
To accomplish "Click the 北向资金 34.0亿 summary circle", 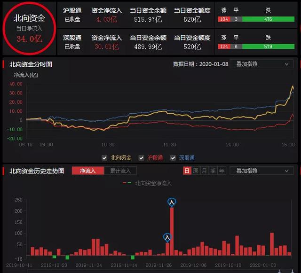I will coord(29,28).
